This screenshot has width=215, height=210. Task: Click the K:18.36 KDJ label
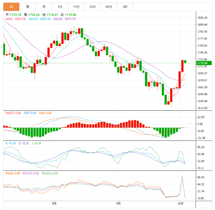11,143
